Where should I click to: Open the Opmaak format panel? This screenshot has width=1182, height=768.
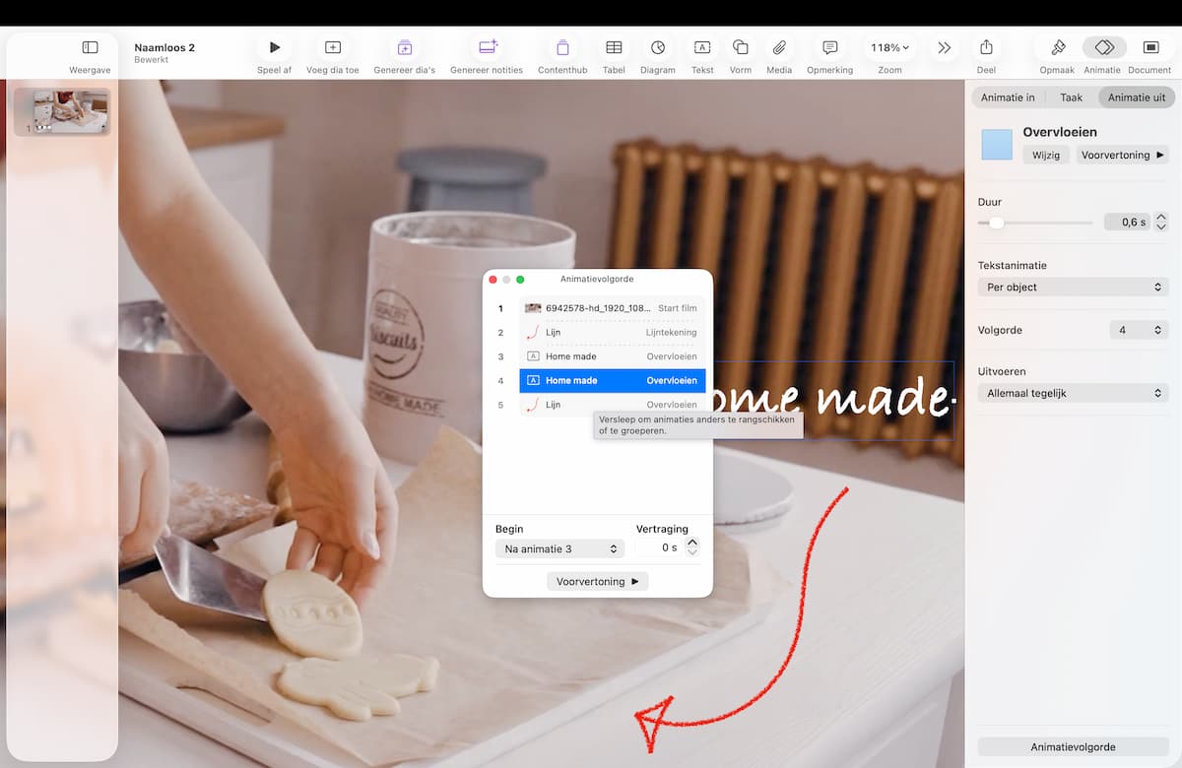click(x=1058, y=47)
